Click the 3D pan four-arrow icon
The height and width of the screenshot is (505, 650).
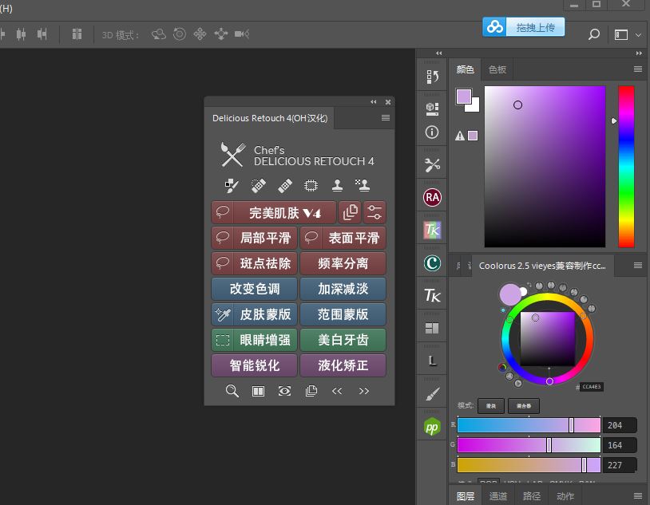[200, 34]
